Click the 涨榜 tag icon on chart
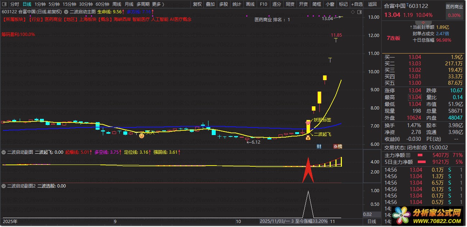This screenshot has height=227, width=467. (x=338, y=146)
